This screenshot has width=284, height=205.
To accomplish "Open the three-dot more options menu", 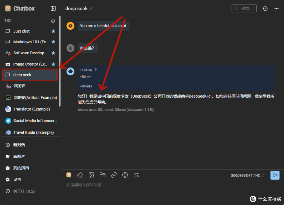I will (x=276, y=8).
